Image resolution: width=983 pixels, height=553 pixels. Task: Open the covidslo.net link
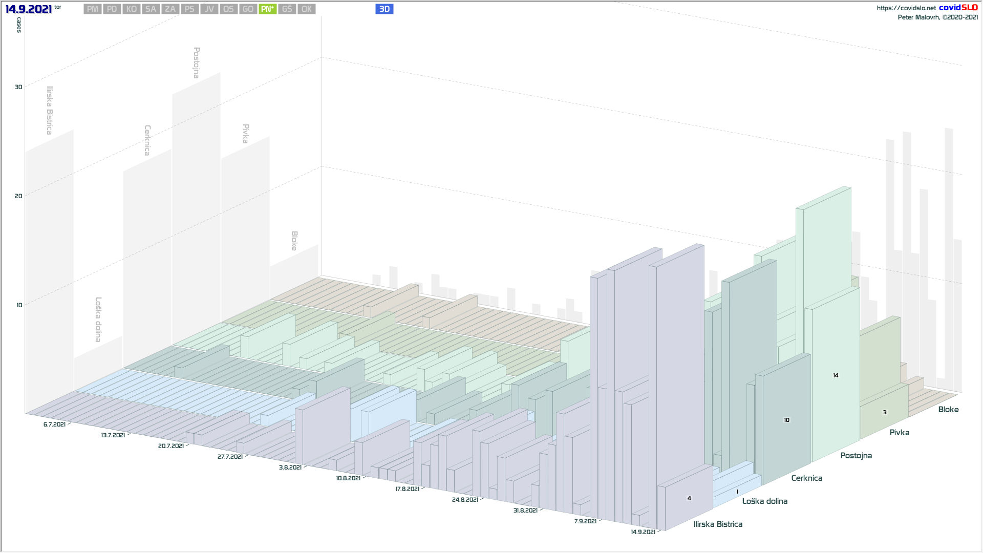906,8
